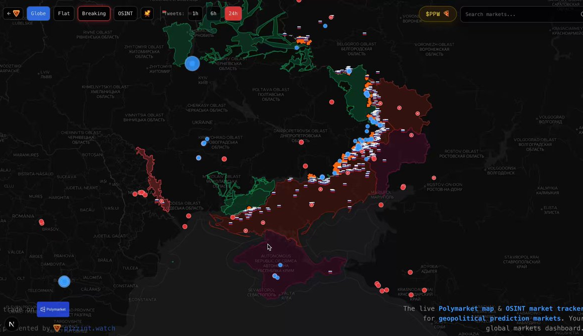Click the red marker near Rostov-on-Don
Viewport: 583px width, 336px height.
434,178
